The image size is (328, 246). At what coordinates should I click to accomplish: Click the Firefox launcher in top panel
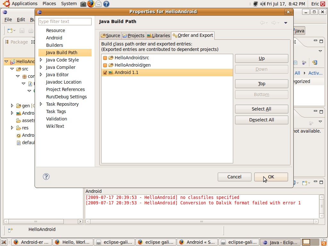pyautogui.click(x=91, y=4)
